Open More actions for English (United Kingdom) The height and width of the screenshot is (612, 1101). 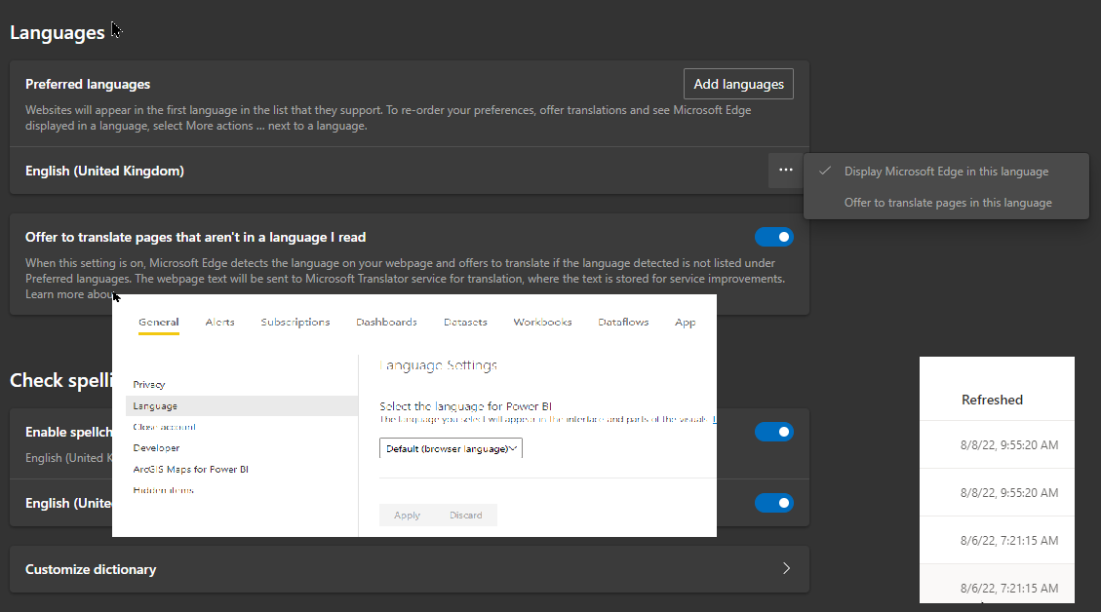786,171
